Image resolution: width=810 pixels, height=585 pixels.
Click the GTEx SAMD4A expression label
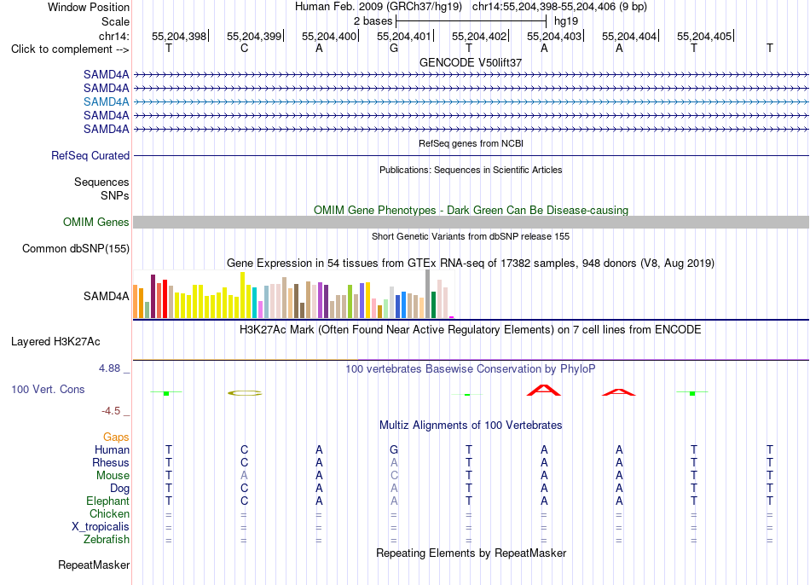[x=107, y=296]
